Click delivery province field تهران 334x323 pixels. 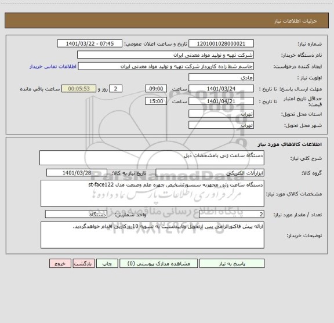tap(221, 114)
